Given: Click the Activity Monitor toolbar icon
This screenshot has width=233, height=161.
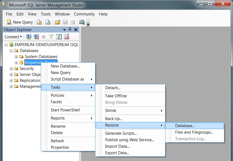Looking at the screenshot, I should tap(81, 22).
